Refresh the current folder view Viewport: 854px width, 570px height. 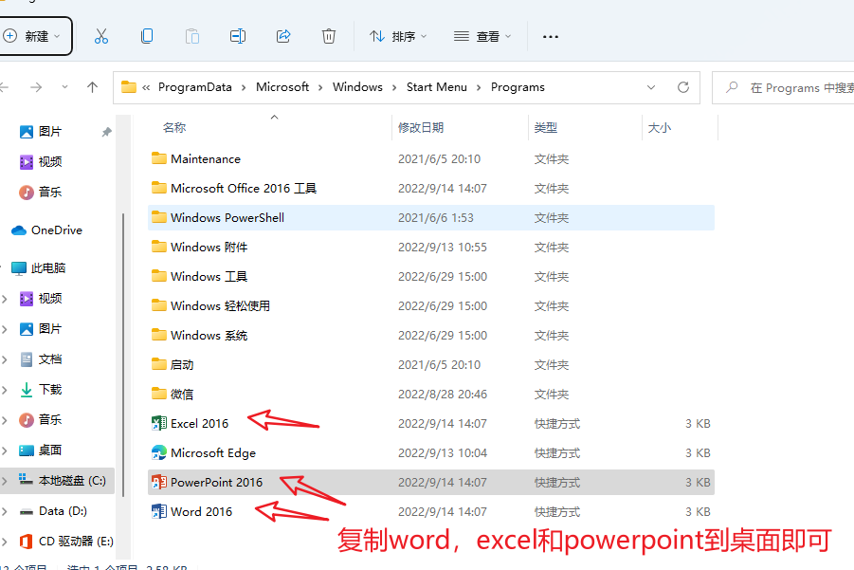coord(682,86)
